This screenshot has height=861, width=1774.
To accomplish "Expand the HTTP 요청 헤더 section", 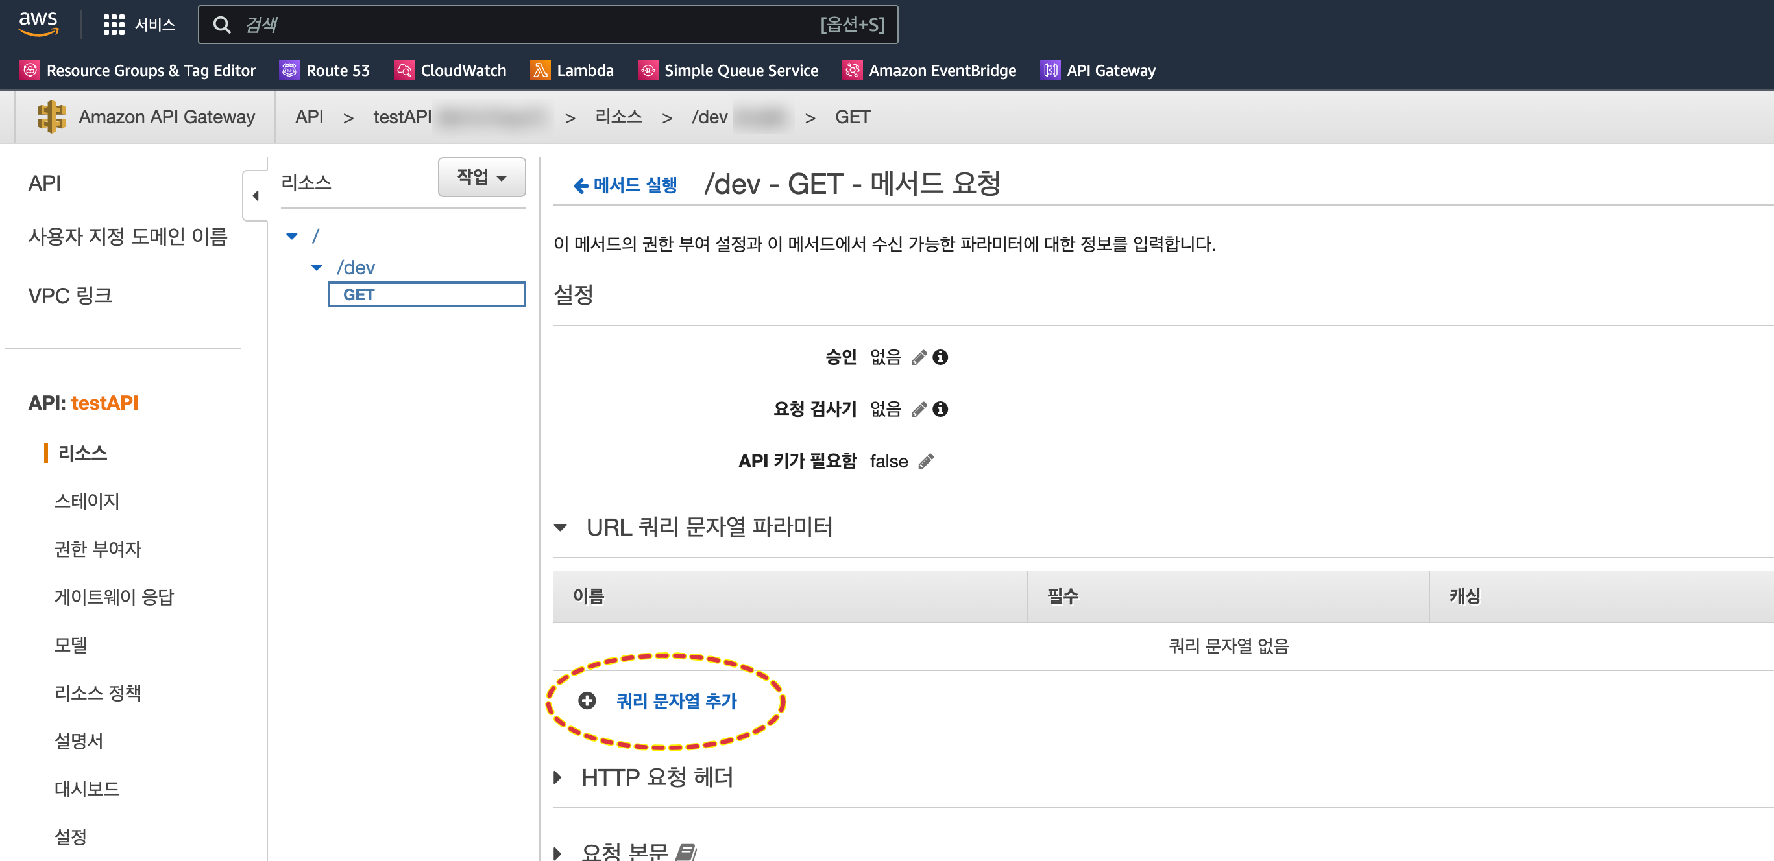I will click(x=558, y=778).
